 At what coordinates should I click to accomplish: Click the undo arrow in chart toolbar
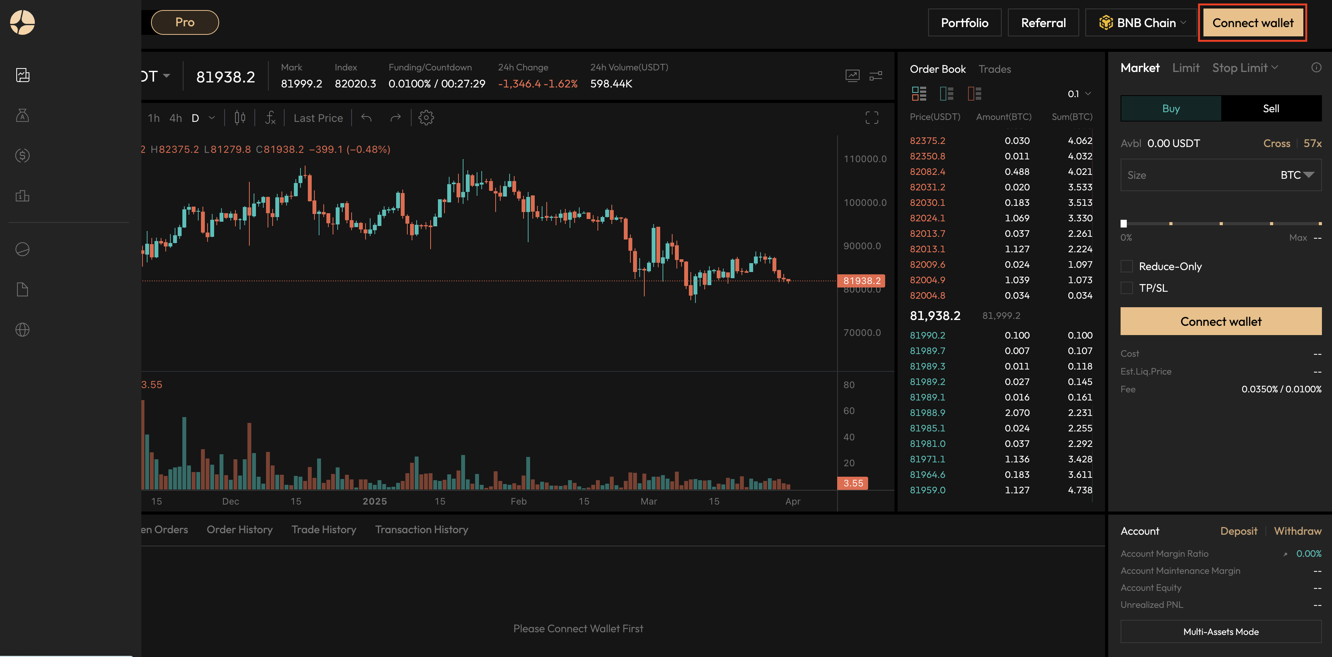click(366, 118)
